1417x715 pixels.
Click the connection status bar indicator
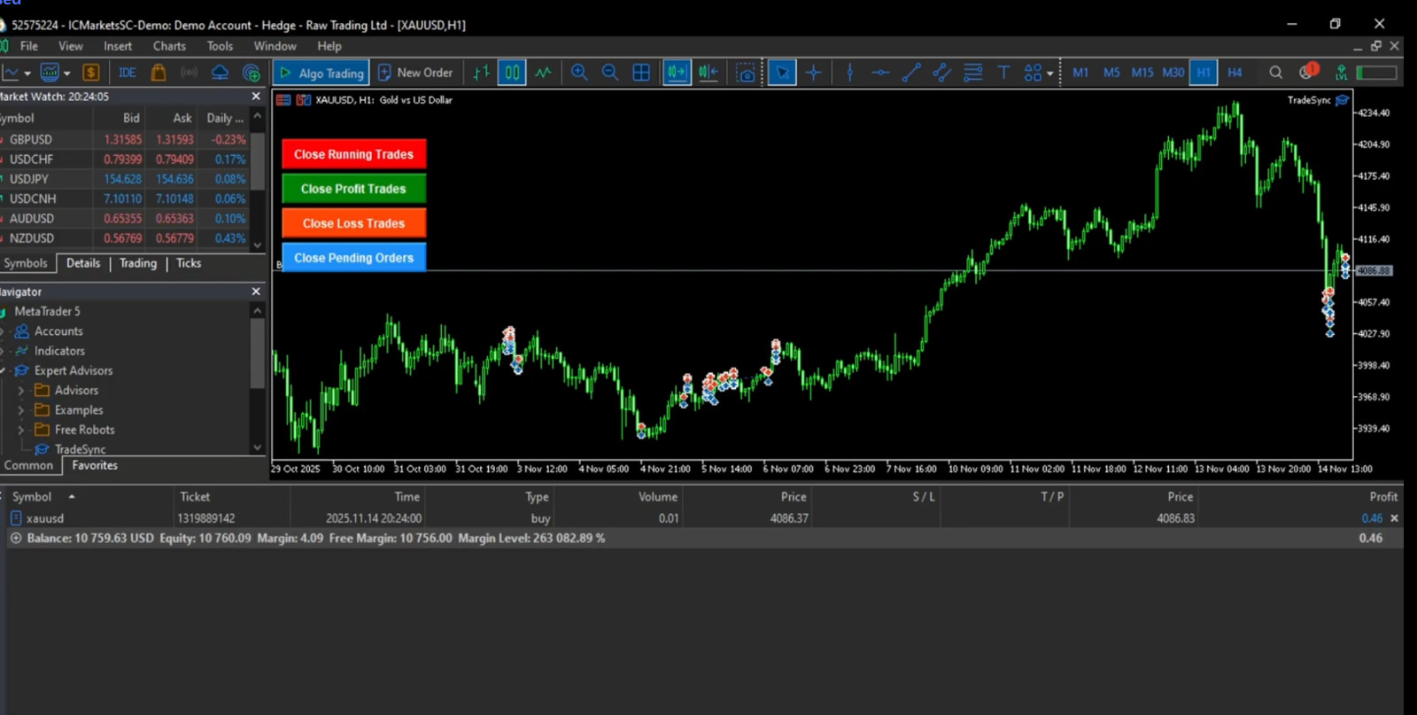pyautogui.click(x=1377, y=73)
